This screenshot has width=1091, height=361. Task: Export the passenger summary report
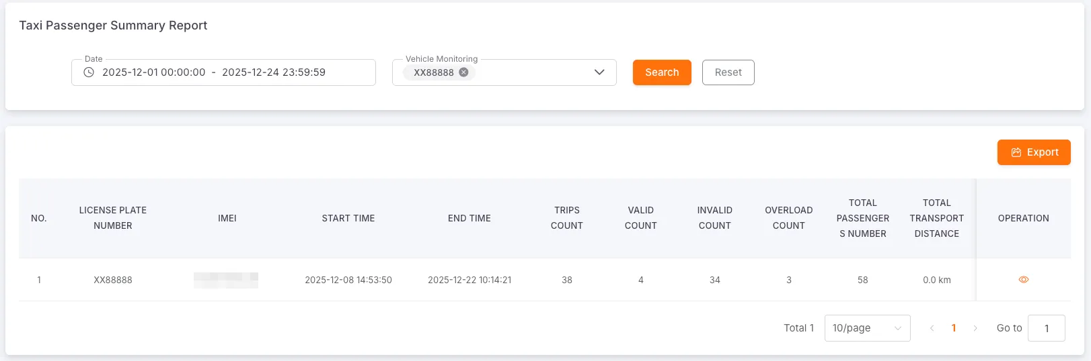pyautogui.click(x=1034, y=152)
